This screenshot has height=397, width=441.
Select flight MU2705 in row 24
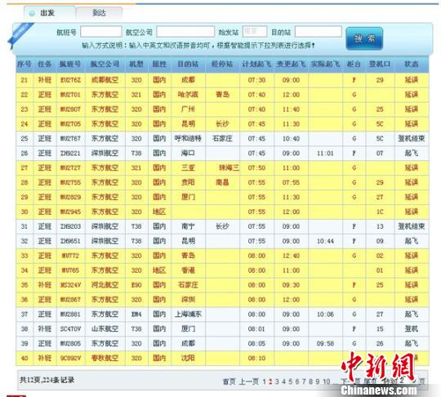(x=70, y=124)
